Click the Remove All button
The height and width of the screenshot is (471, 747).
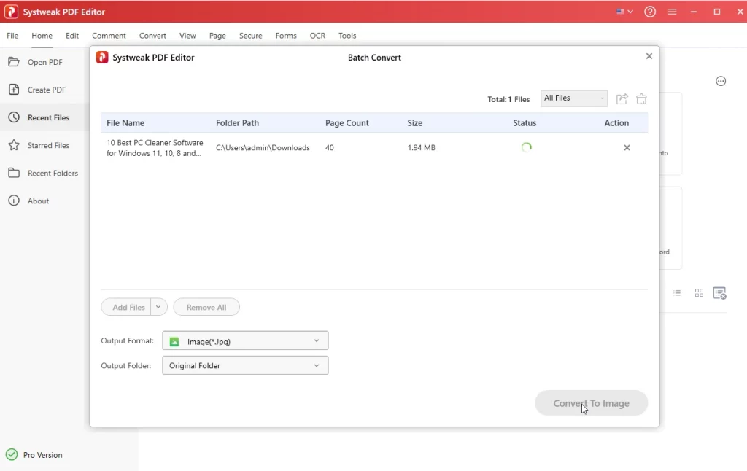click(206, 307)
